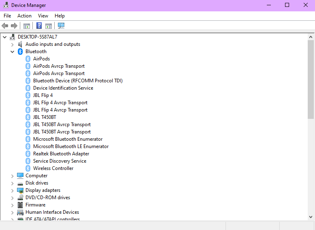Select the Realtek Bluetooth Adapter label

[61, 154]
